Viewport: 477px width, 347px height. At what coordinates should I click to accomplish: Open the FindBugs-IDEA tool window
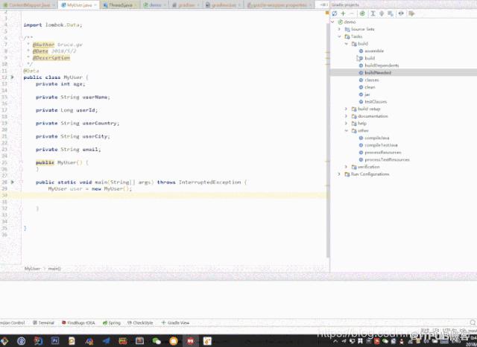pos(78,322)
